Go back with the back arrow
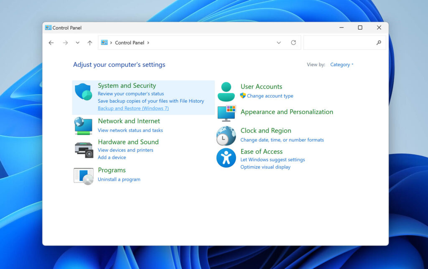This screenshot has height=269, width=428. 51,43
